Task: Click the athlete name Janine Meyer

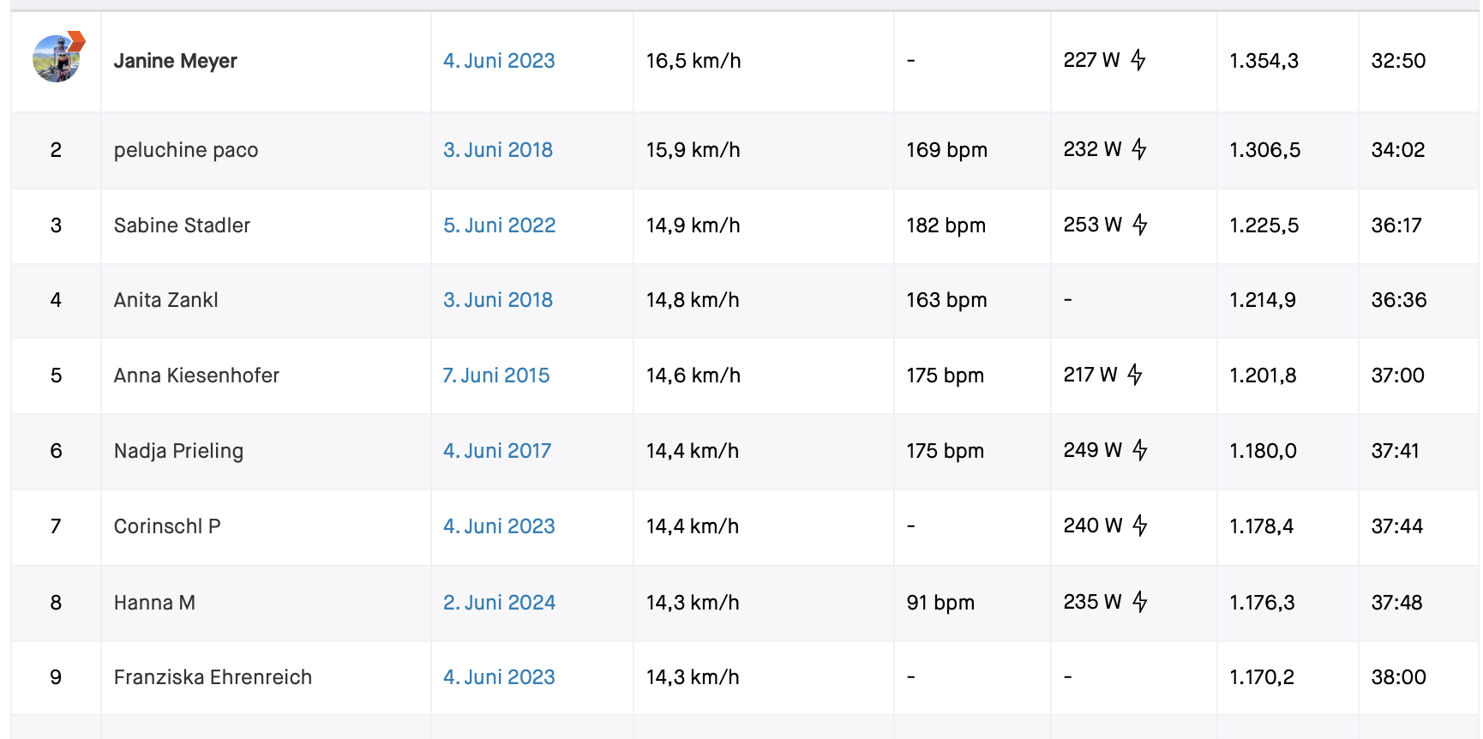Action: click(x=176, y=61)
